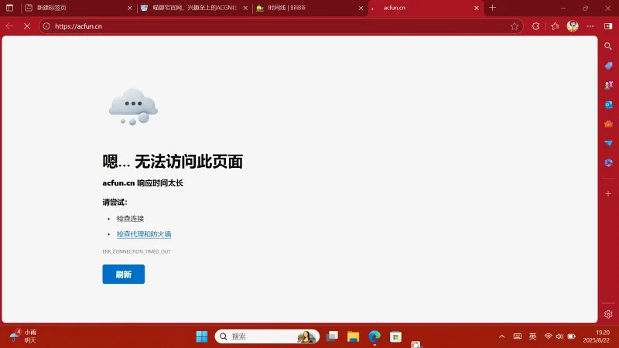Stop loading the page
The height and width of the screenshot is (348, 619).
[27, 26]
